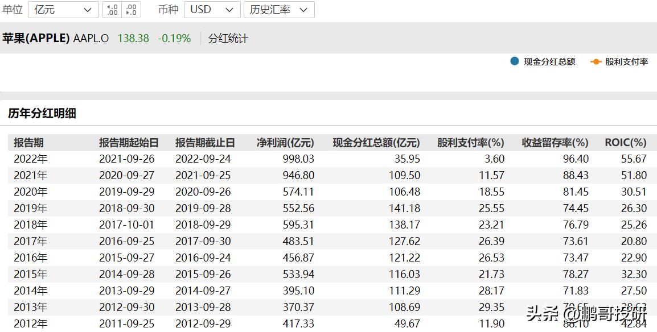Select the 单位 unit label icon area
This screenshot has width=657, height=332.
(14, 10)
